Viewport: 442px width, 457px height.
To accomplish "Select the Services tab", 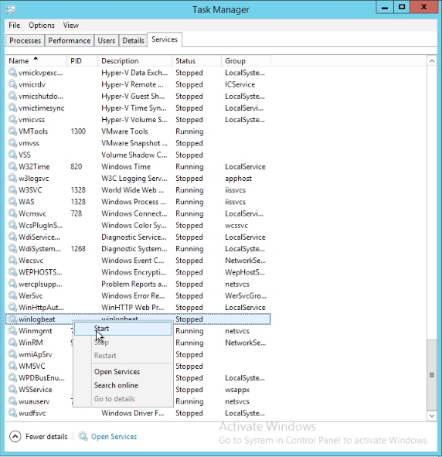I will point(165,39).
